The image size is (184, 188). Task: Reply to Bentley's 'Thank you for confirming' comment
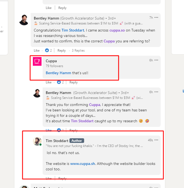click(x=74, y=130)
